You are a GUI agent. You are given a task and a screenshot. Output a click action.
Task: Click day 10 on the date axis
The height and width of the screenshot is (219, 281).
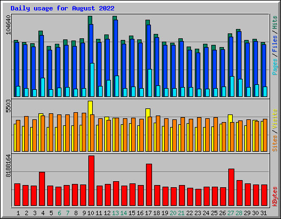pos(91,213)
